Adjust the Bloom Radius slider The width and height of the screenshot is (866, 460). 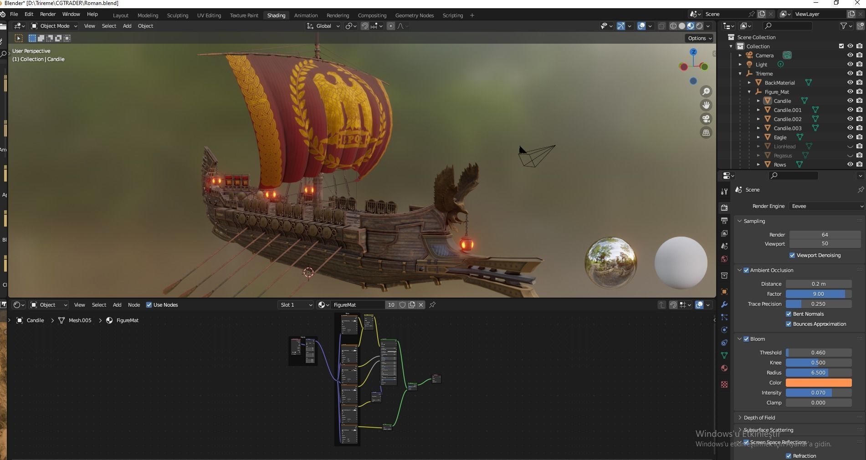click(x=819, y=373)
